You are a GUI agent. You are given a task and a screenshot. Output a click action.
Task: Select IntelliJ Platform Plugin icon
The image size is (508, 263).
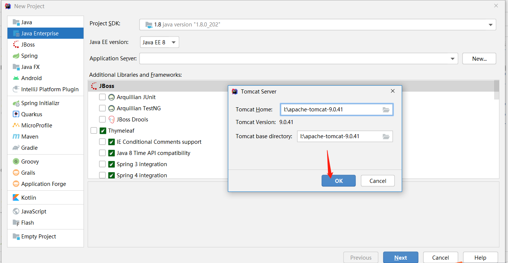16,89
